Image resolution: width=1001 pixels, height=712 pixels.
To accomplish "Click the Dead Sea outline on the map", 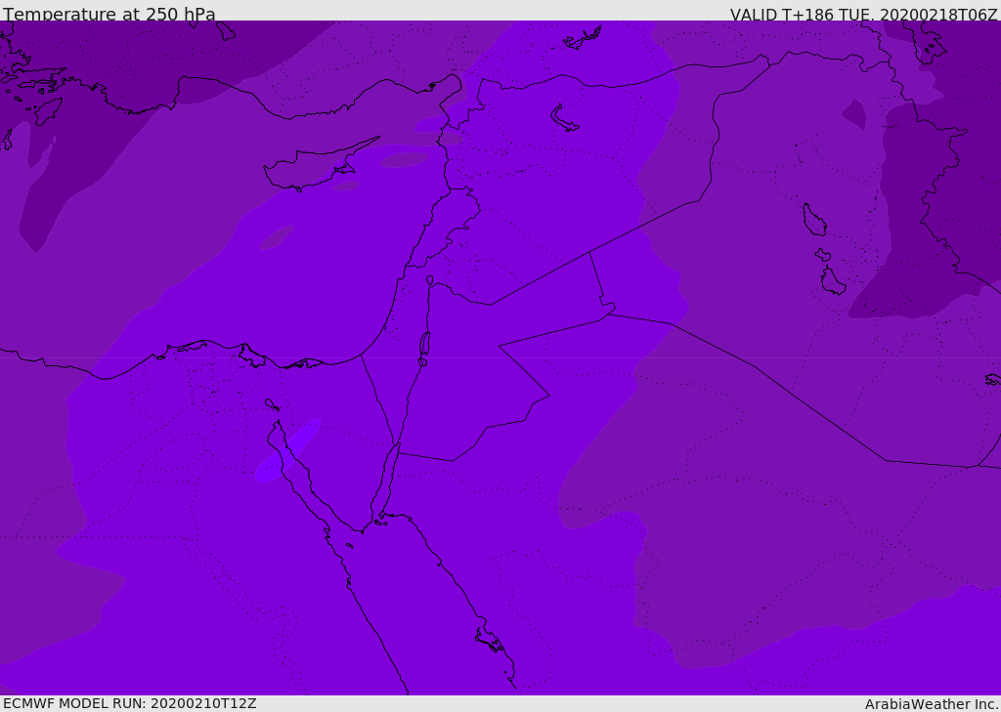I will (x=424, y=345).
